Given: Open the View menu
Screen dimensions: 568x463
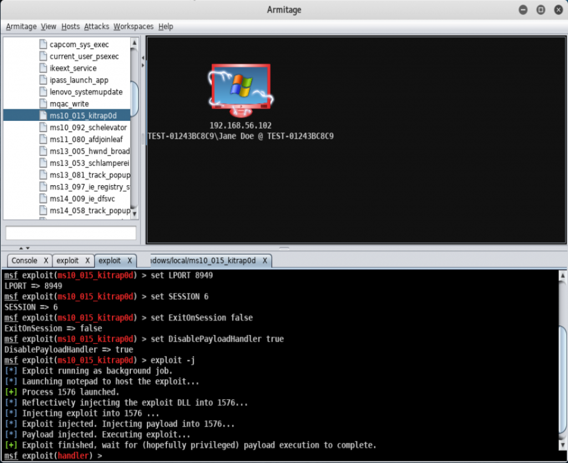Looking at the screenshot, I should [x=48, y=27].
